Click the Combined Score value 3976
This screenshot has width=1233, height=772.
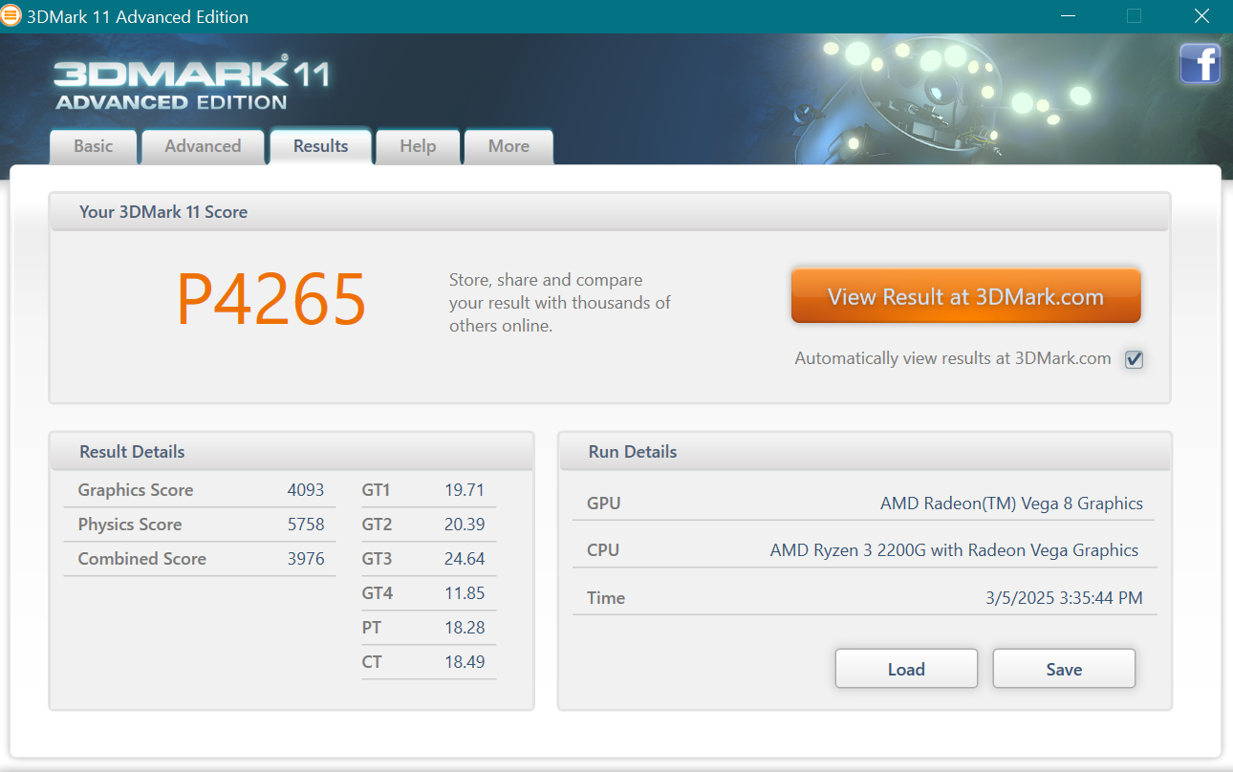coord(306,559)
